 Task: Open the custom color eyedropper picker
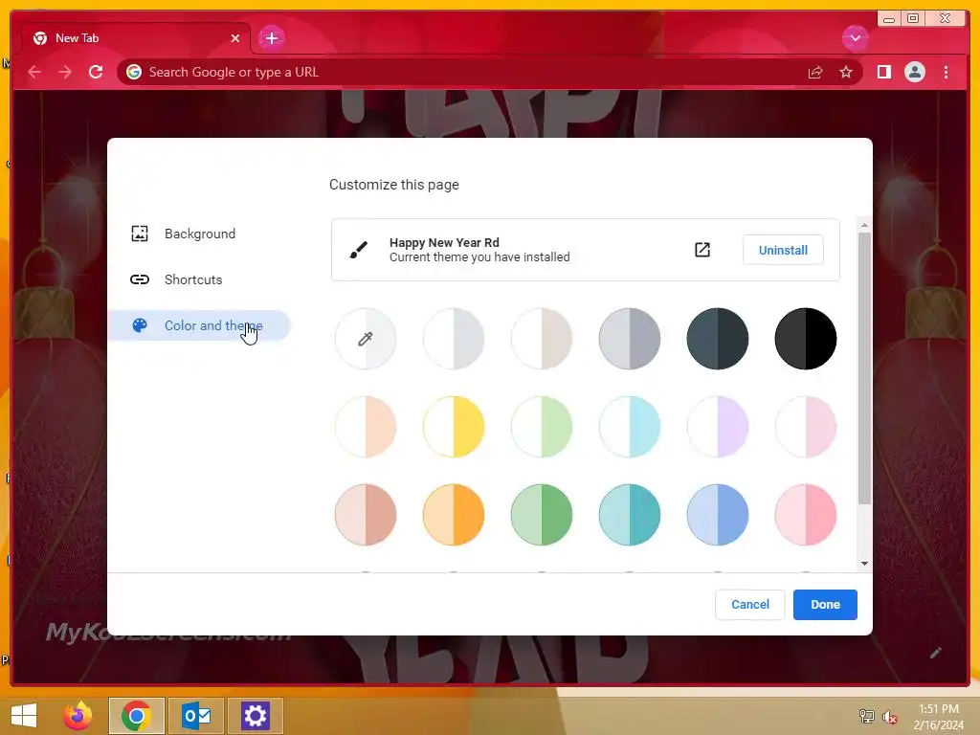click(x=366, y=339)
